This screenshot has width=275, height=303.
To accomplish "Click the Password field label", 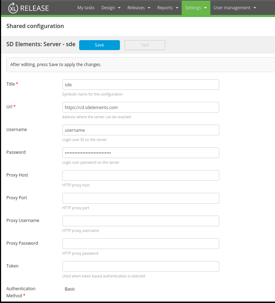I will coord(16,152).
